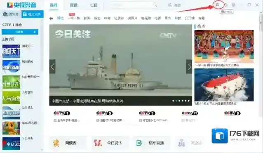Viewport: 263px width, 153px height.
Task: Open the CCTV-13 channel logo
Action: tap(190, 113)
